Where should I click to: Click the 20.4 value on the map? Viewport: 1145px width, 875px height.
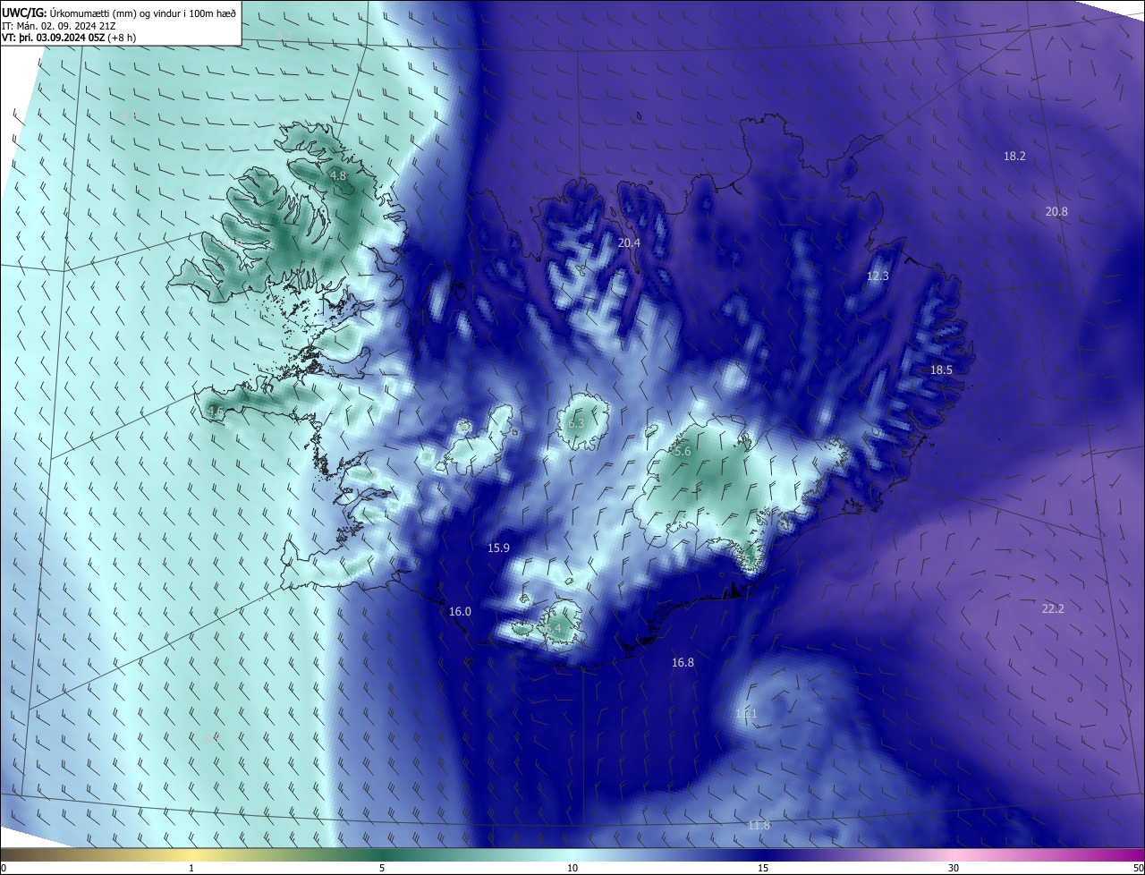[629, 242]
